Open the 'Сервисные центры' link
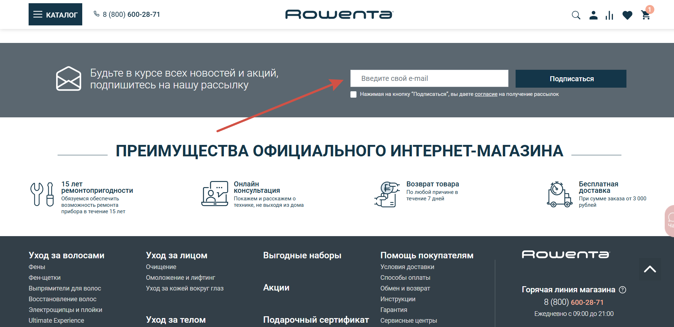 click(409, 321)
